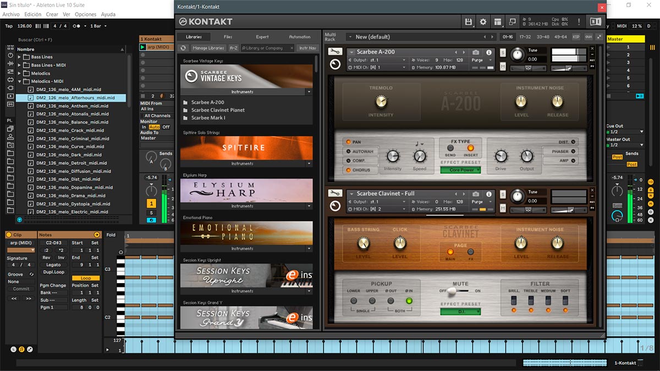
Task: Click the clip Legato button
Action: tap(54, 265)
